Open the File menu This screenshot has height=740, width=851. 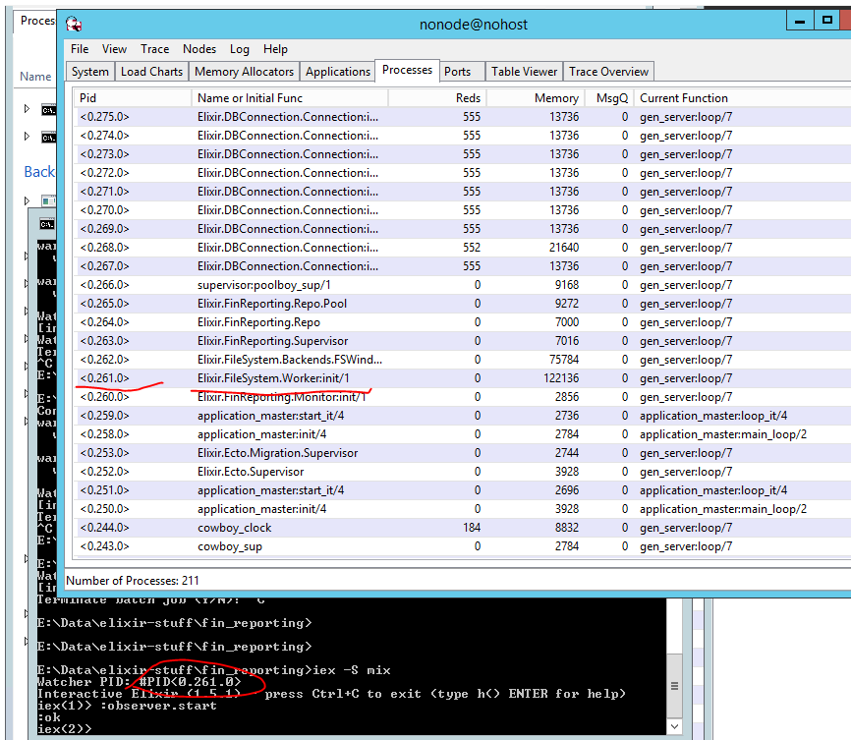[79, 48]
